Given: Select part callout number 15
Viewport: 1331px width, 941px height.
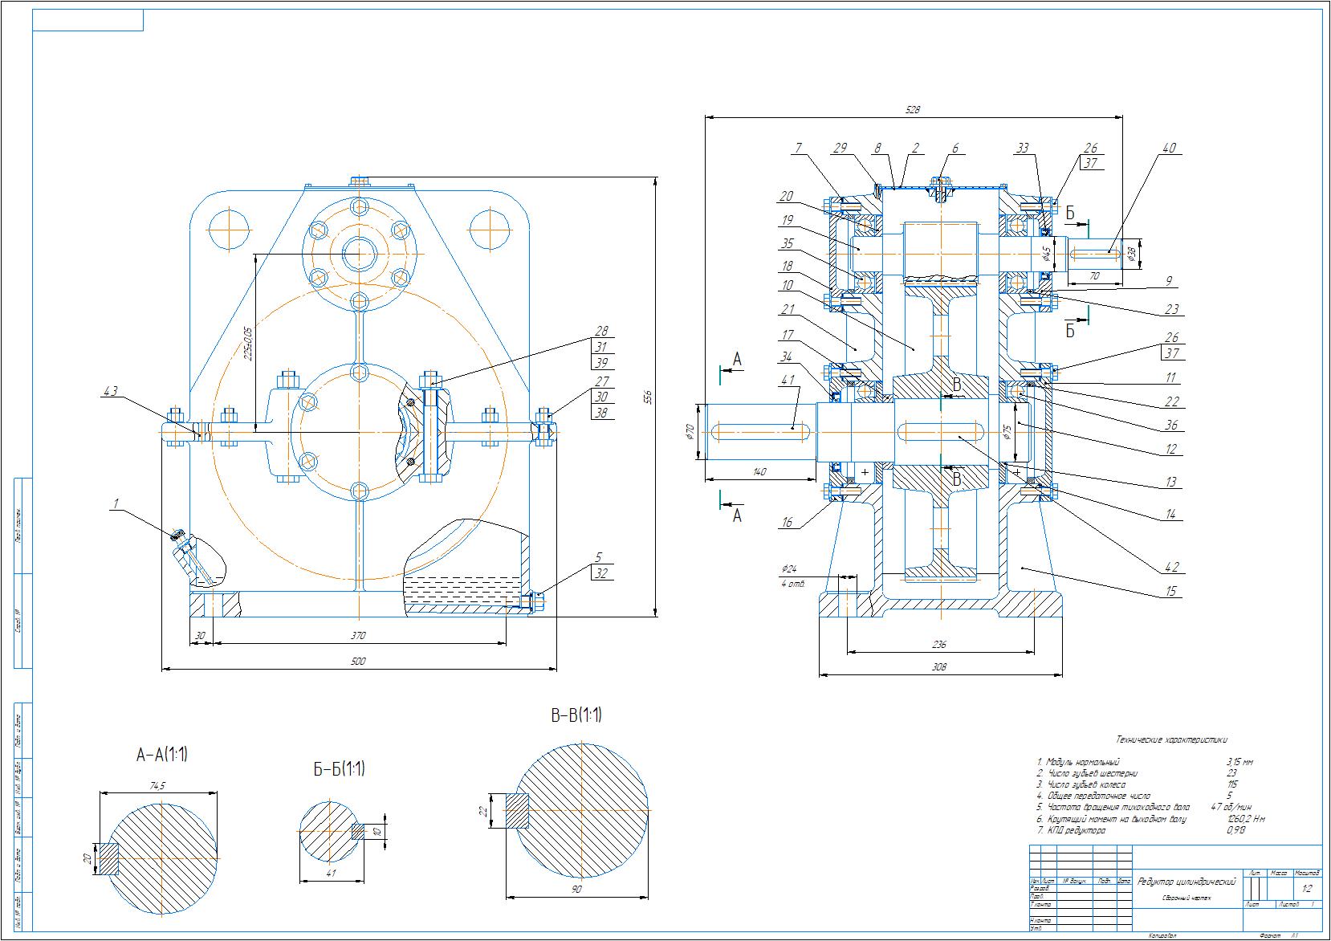Looking at the screenshot, I should (1170, 592).
